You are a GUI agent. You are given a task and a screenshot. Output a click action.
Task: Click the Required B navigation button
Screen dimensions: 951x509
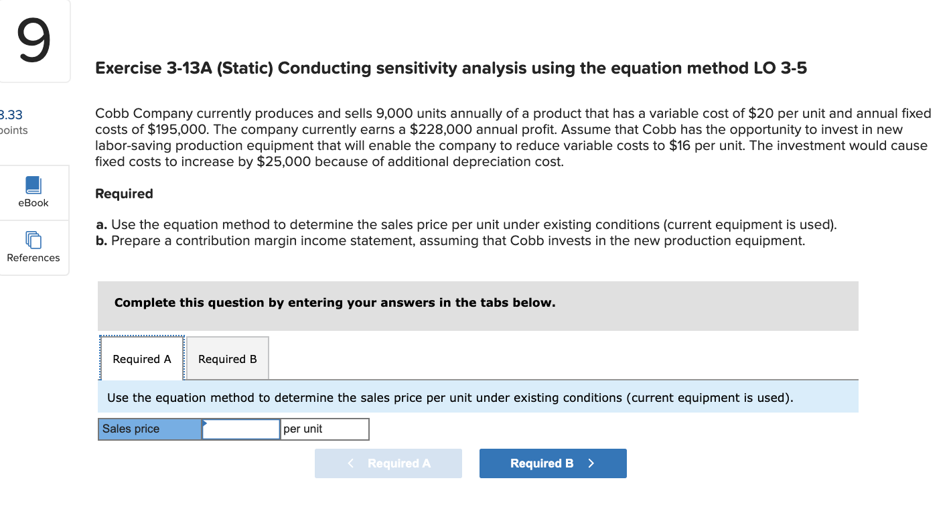point(553,463)
